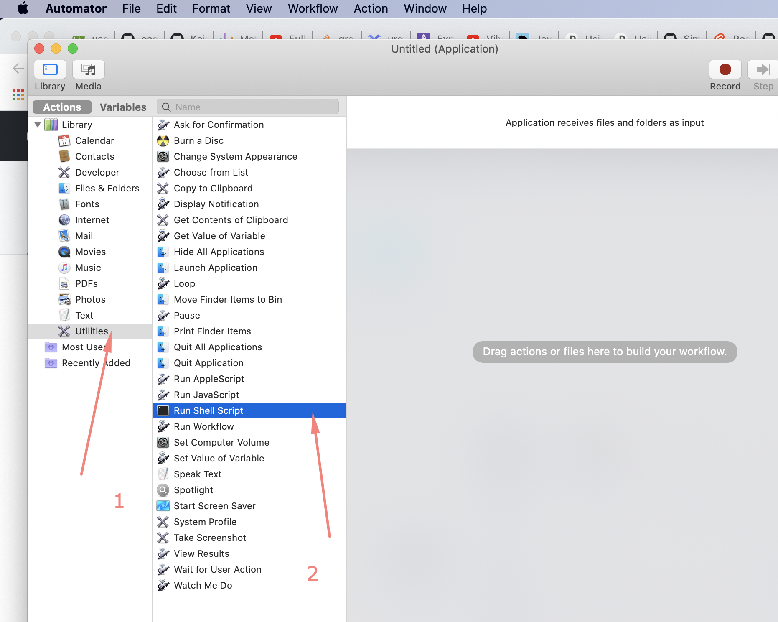Image resolution: width=778 pixels, height=622 pixels.
Task: Open the Apple menu
Action: pos(23,8)
